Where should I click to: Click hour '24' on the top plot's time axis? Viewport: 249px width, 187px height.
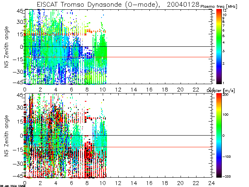click(x=211, y=90)
